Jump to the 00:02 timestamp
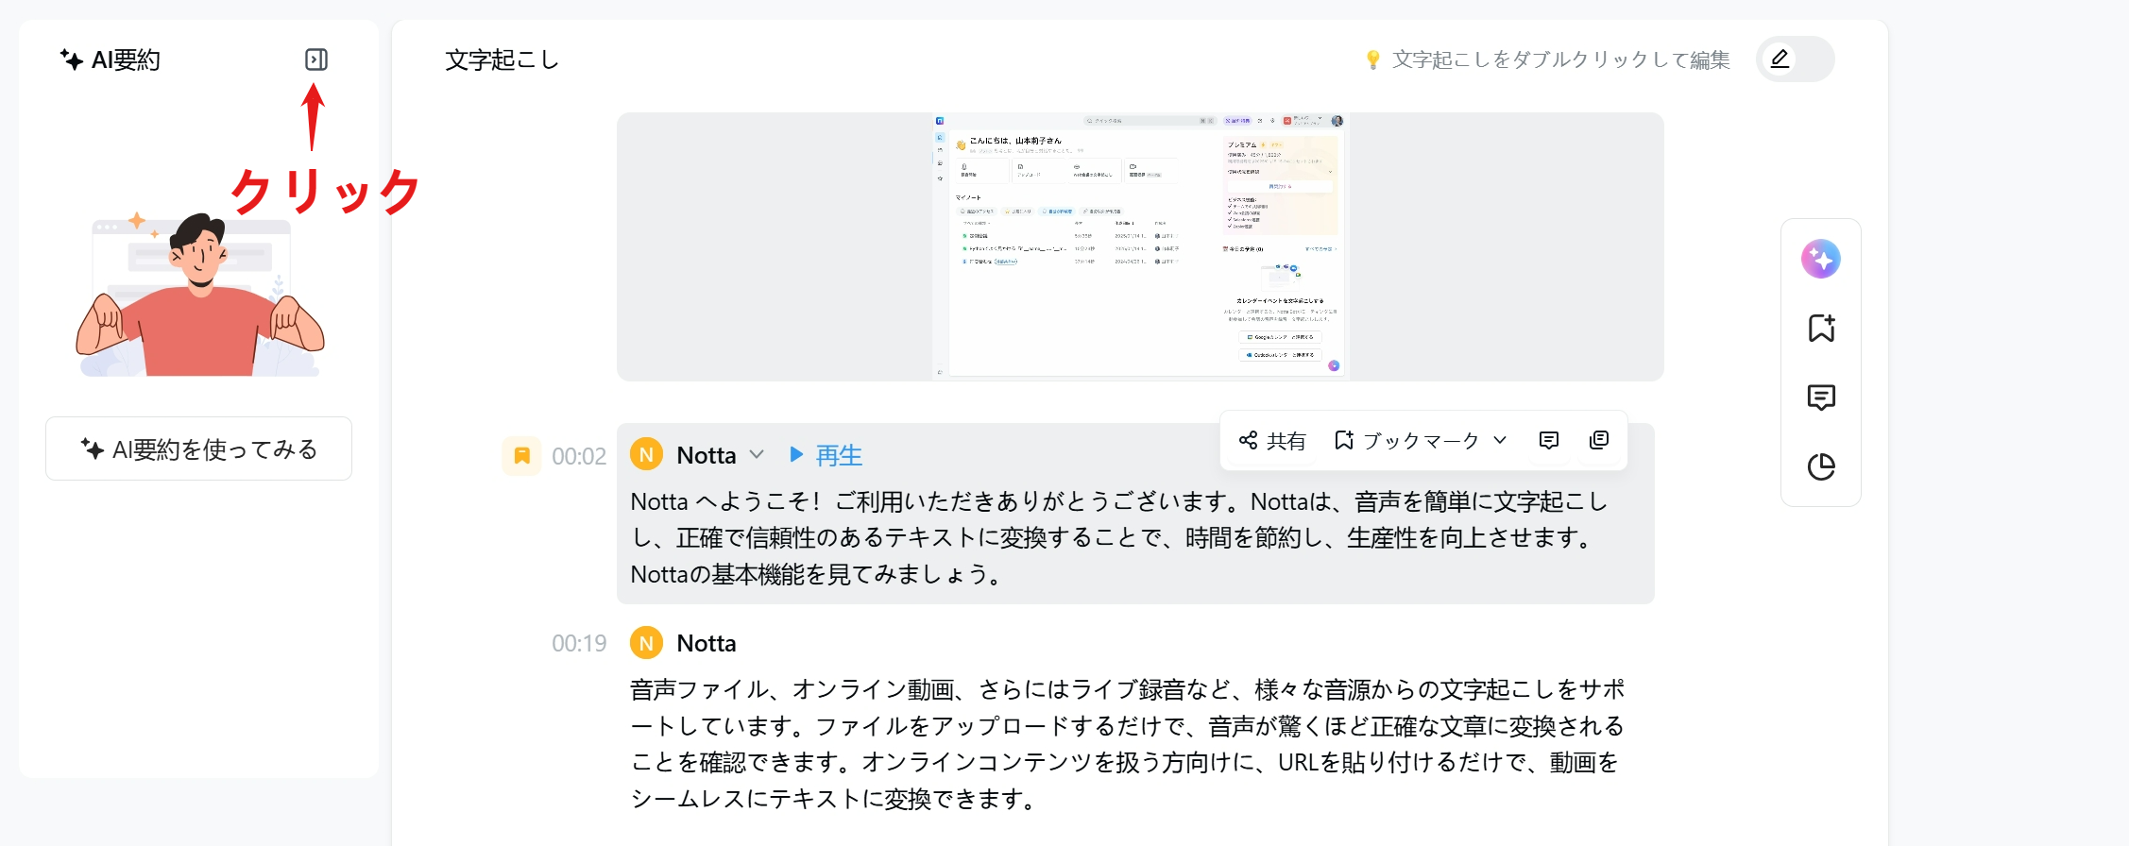2129x846 pixels. pos(579,456)
